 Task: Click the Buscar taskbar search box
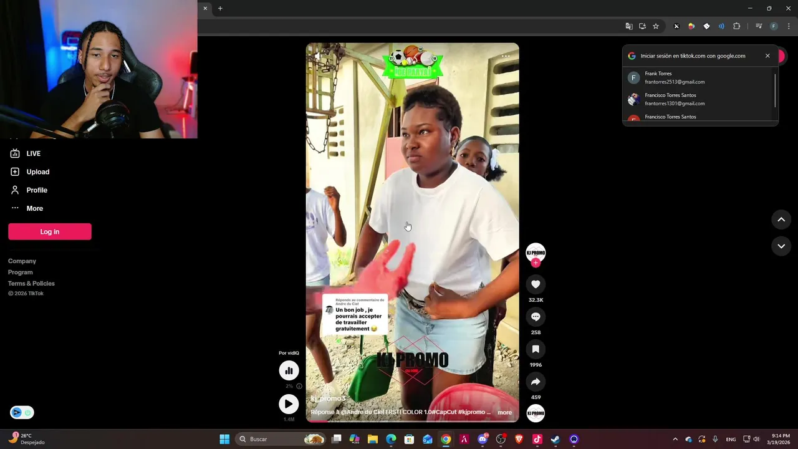[281, 439]
